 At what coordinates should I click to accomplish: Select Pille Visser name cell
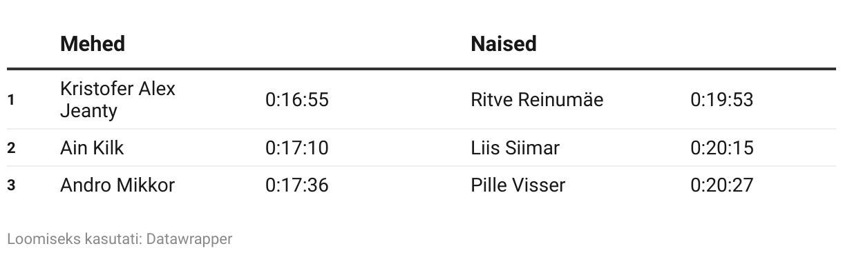click(x=518, y=185)
